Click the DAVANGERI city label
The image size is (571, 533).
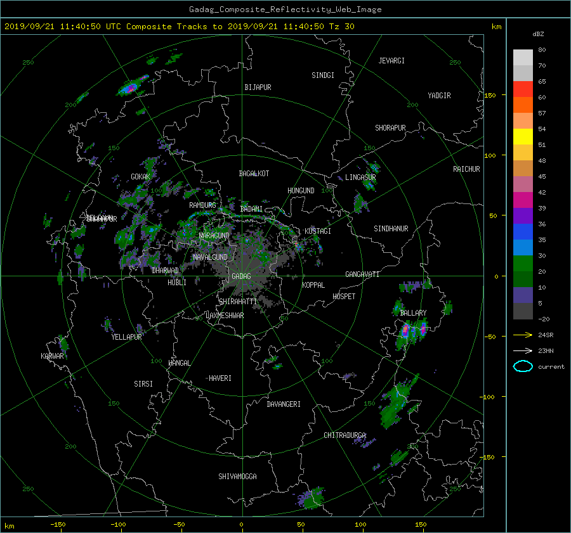click(284, 404)
